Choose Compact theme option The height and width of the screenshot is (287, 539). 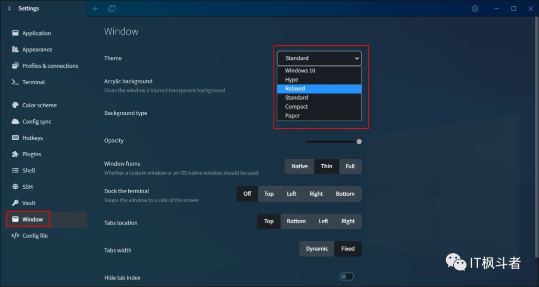coord(319,106)
